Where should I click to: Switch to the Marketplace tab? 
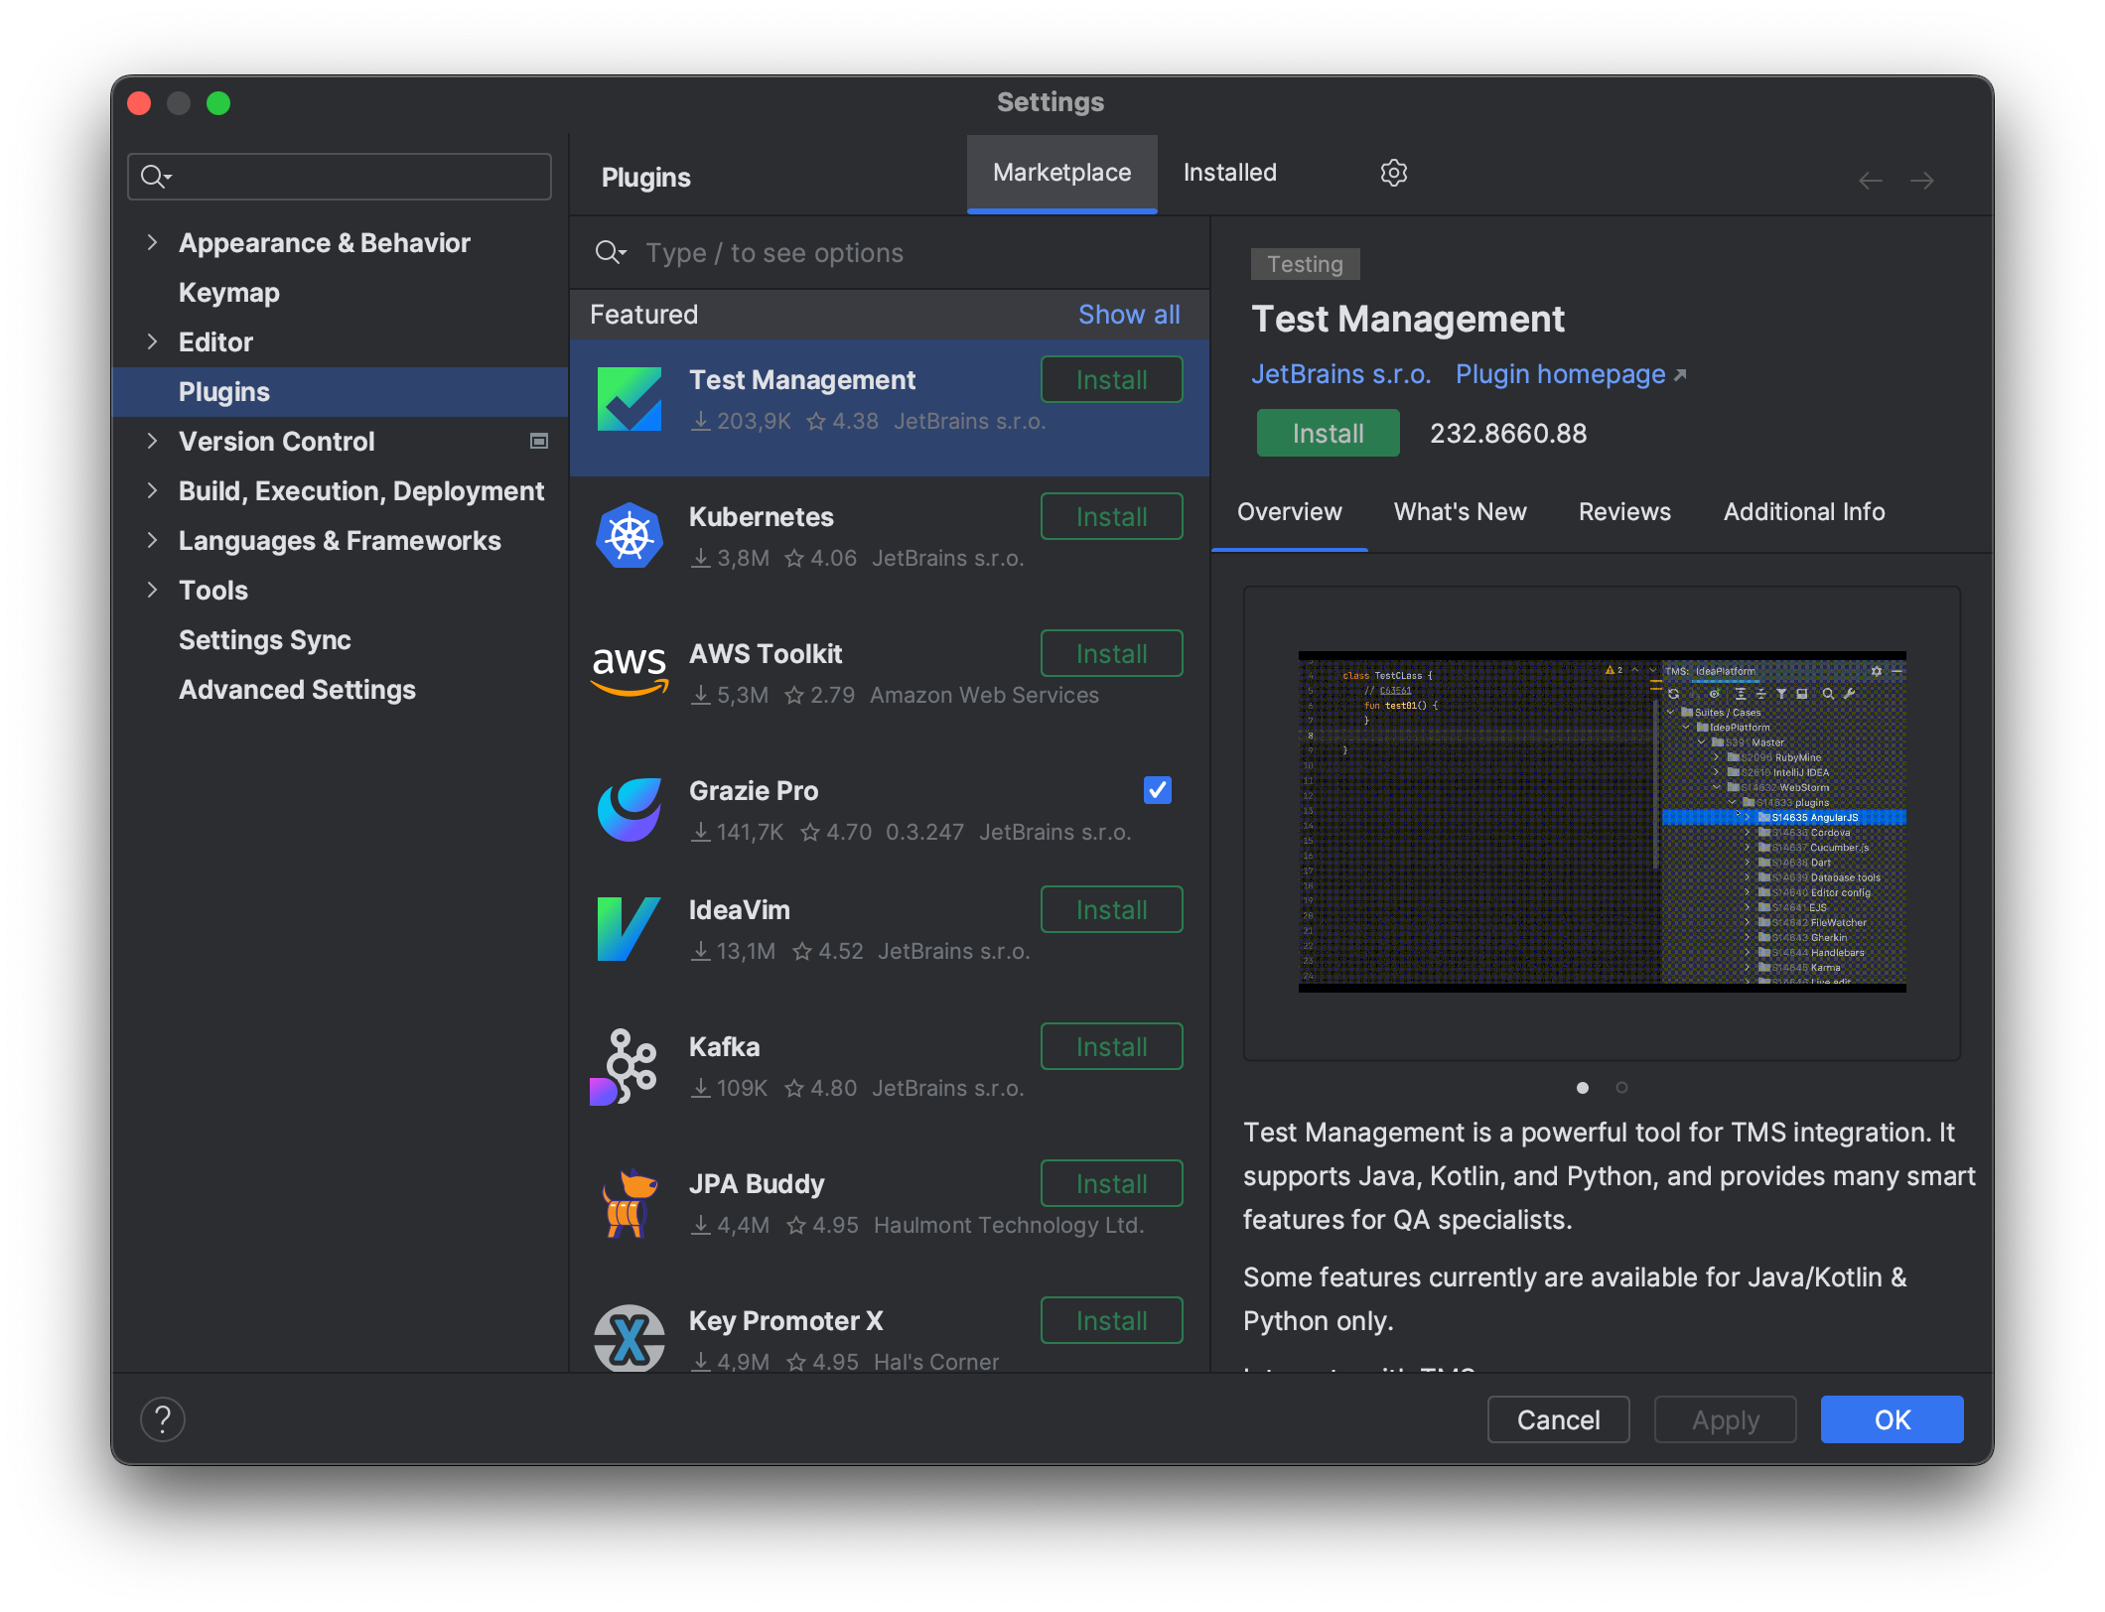point(1061,174)
